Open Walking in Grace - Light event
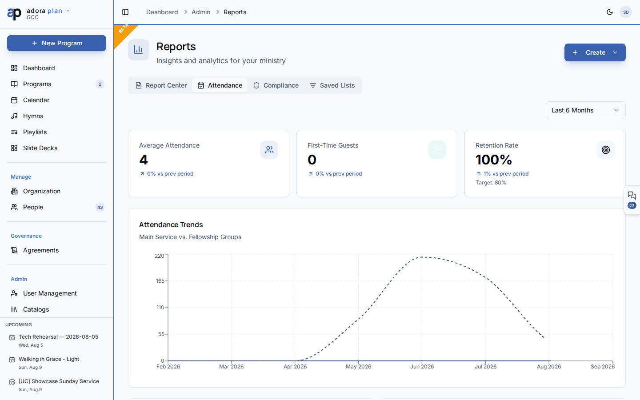The height and width of the screenshot is (400, 640). pyautogui.click(x=56, y=363)
